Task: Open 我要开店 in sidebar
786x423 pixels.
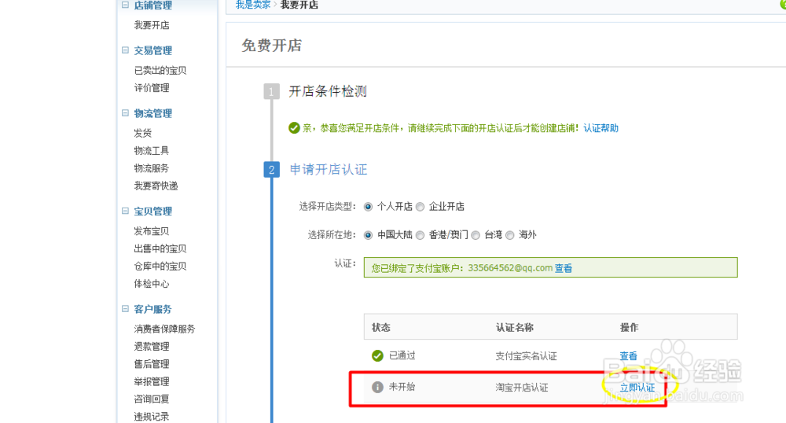Action: coord(152,25)
